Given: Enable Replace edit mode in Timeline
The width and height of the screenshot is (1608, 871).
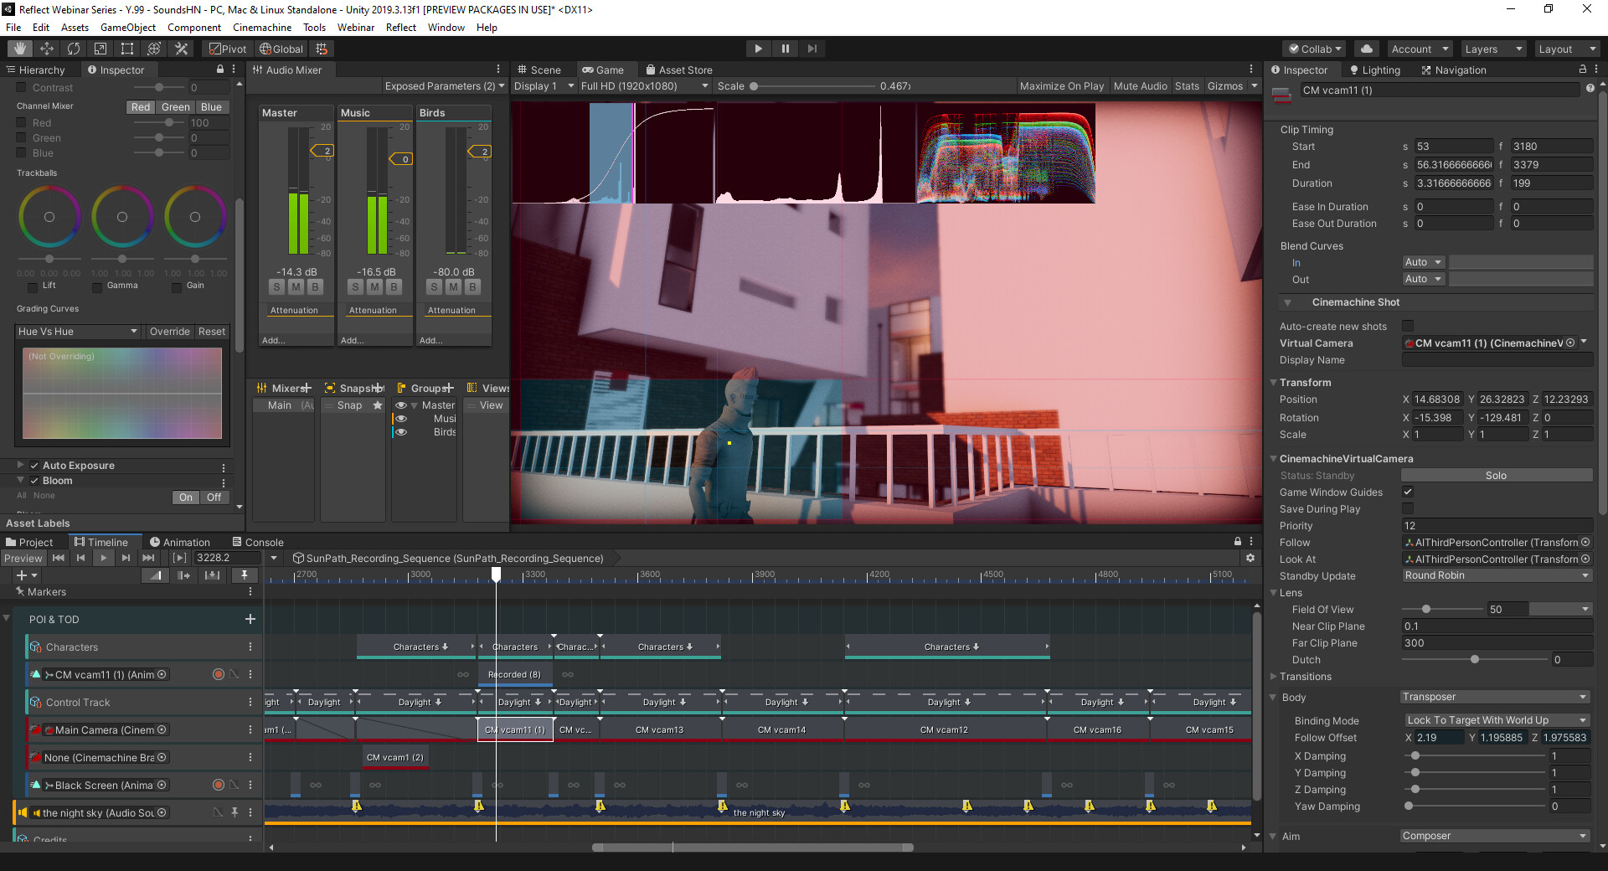Looking at the screenshot, I should tap(212, 575).
